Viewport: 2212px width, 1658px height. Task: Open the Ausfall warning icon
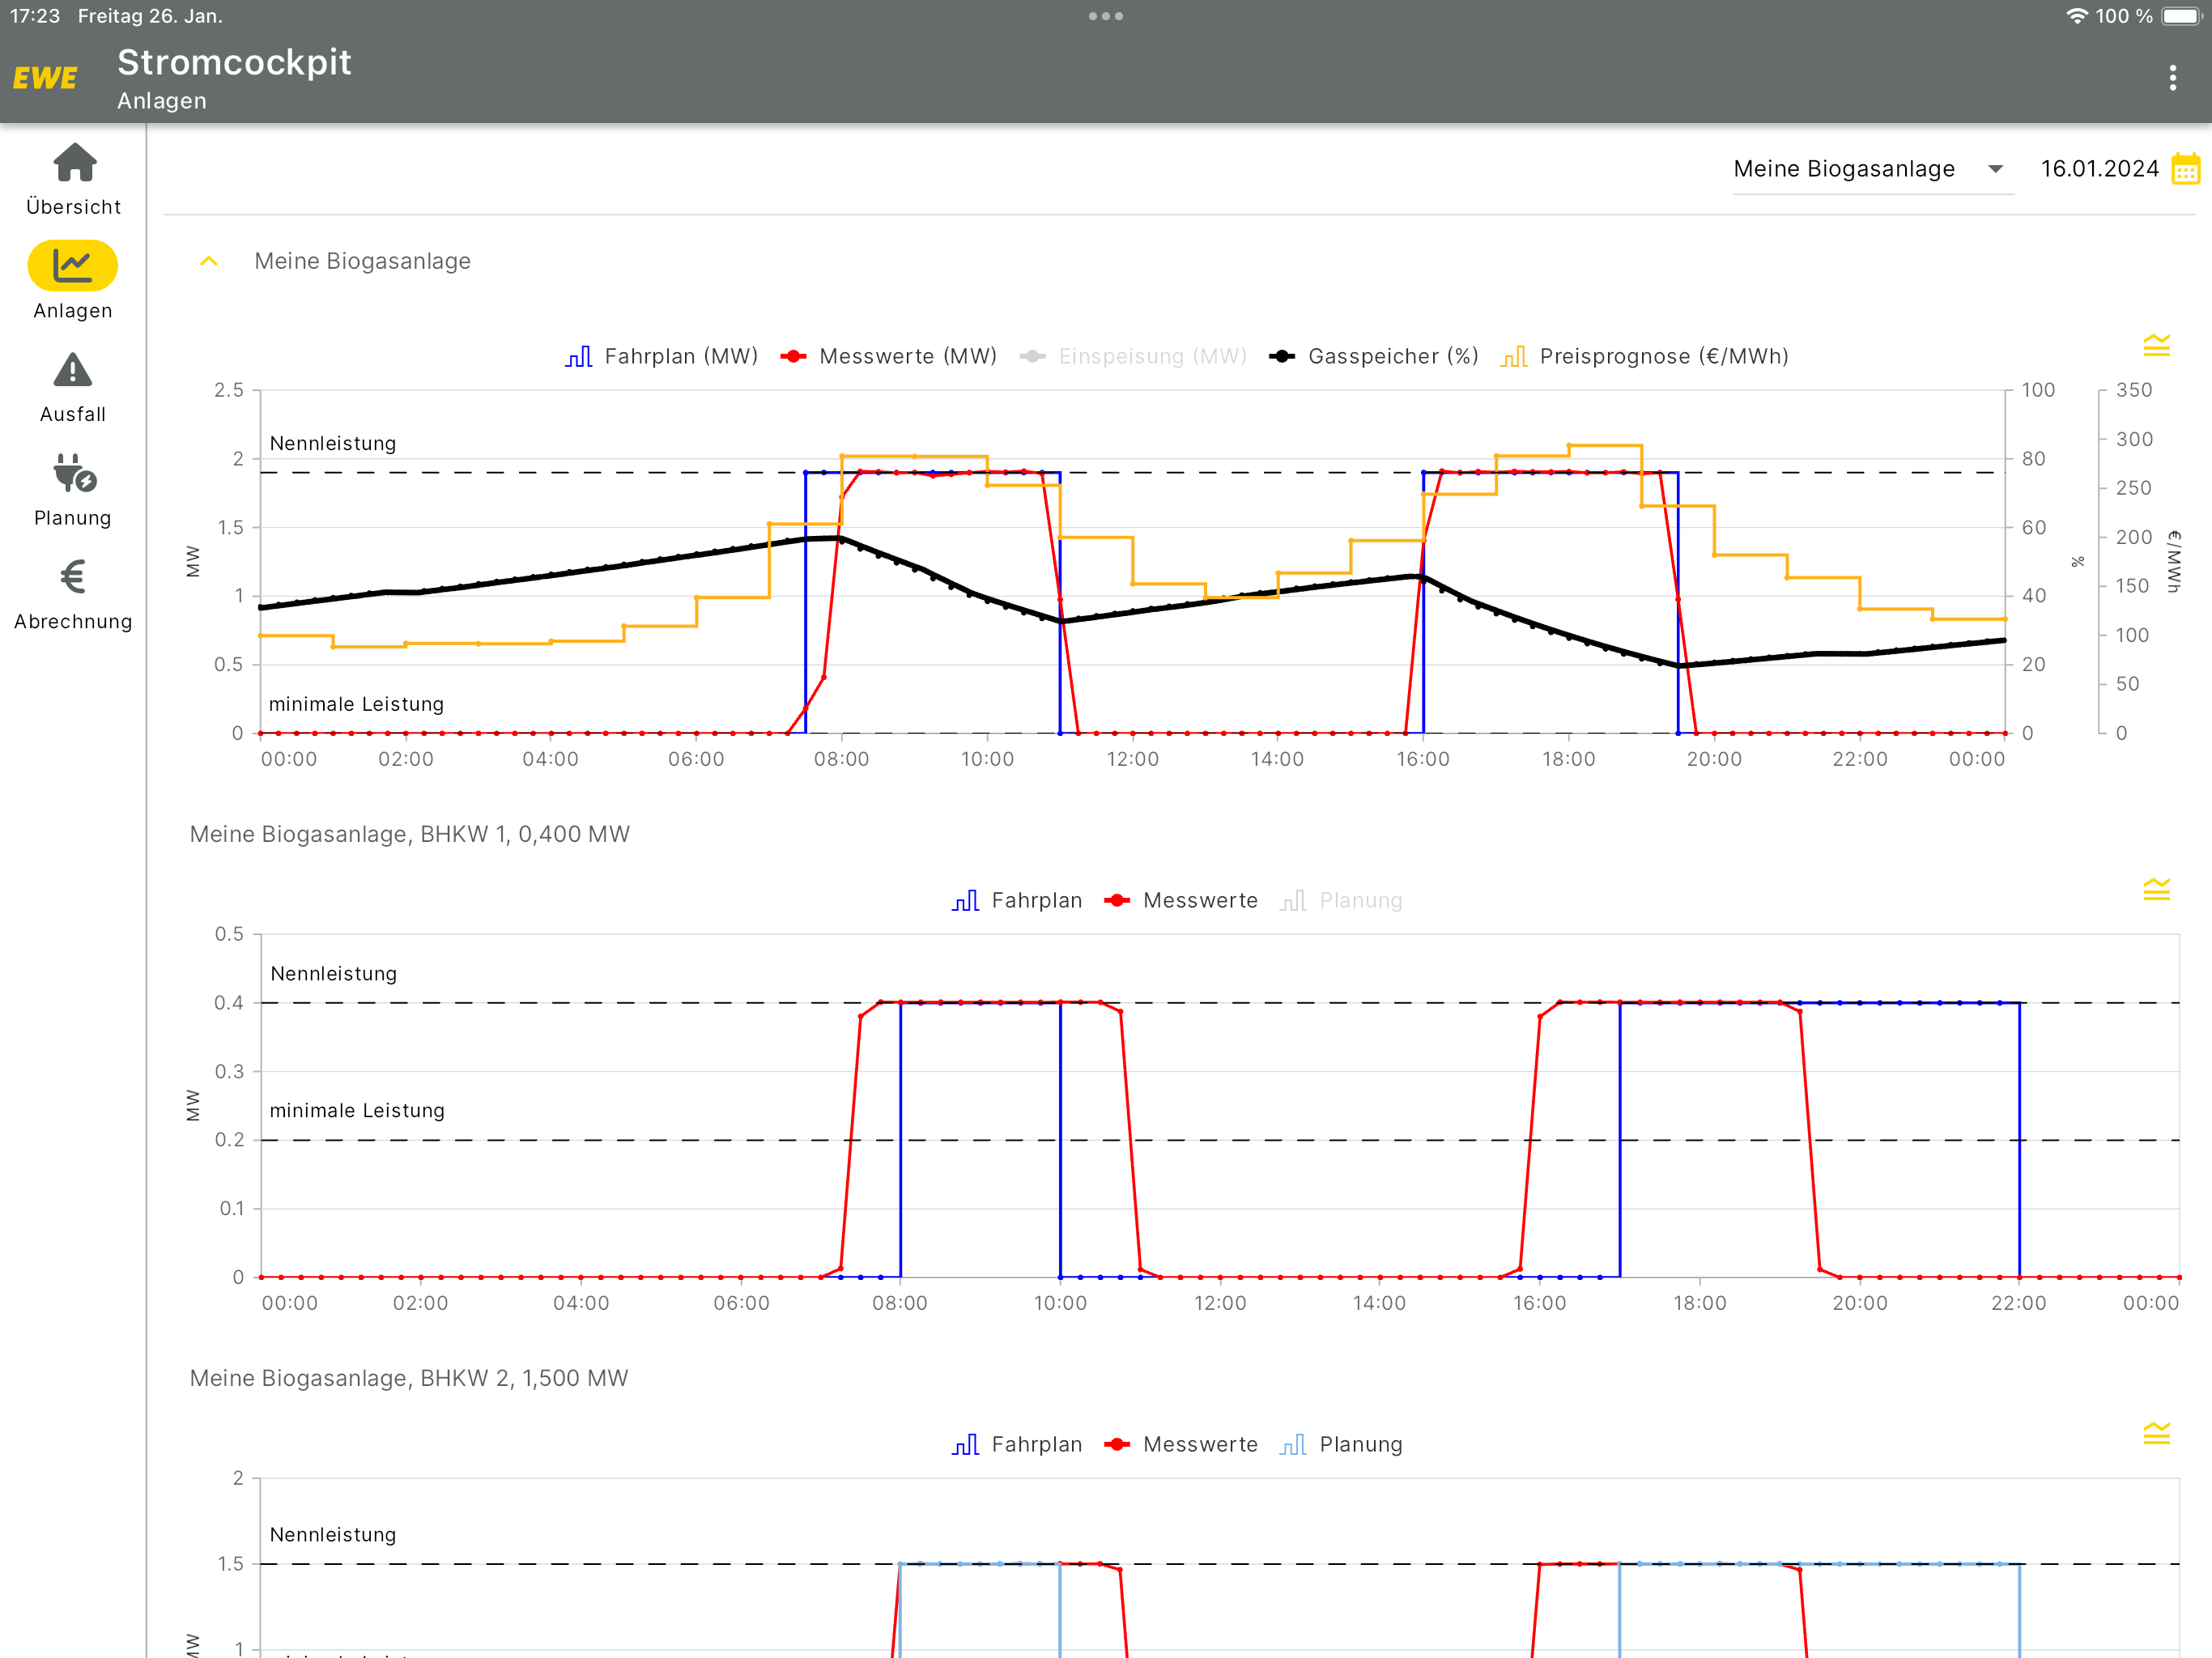tap(72, 370)
